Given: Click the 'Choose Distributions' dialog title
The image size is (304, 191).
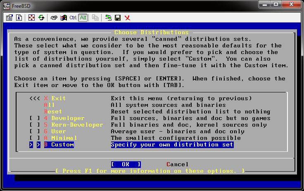Looking at the screenshot, I should (x=152, y=32).
